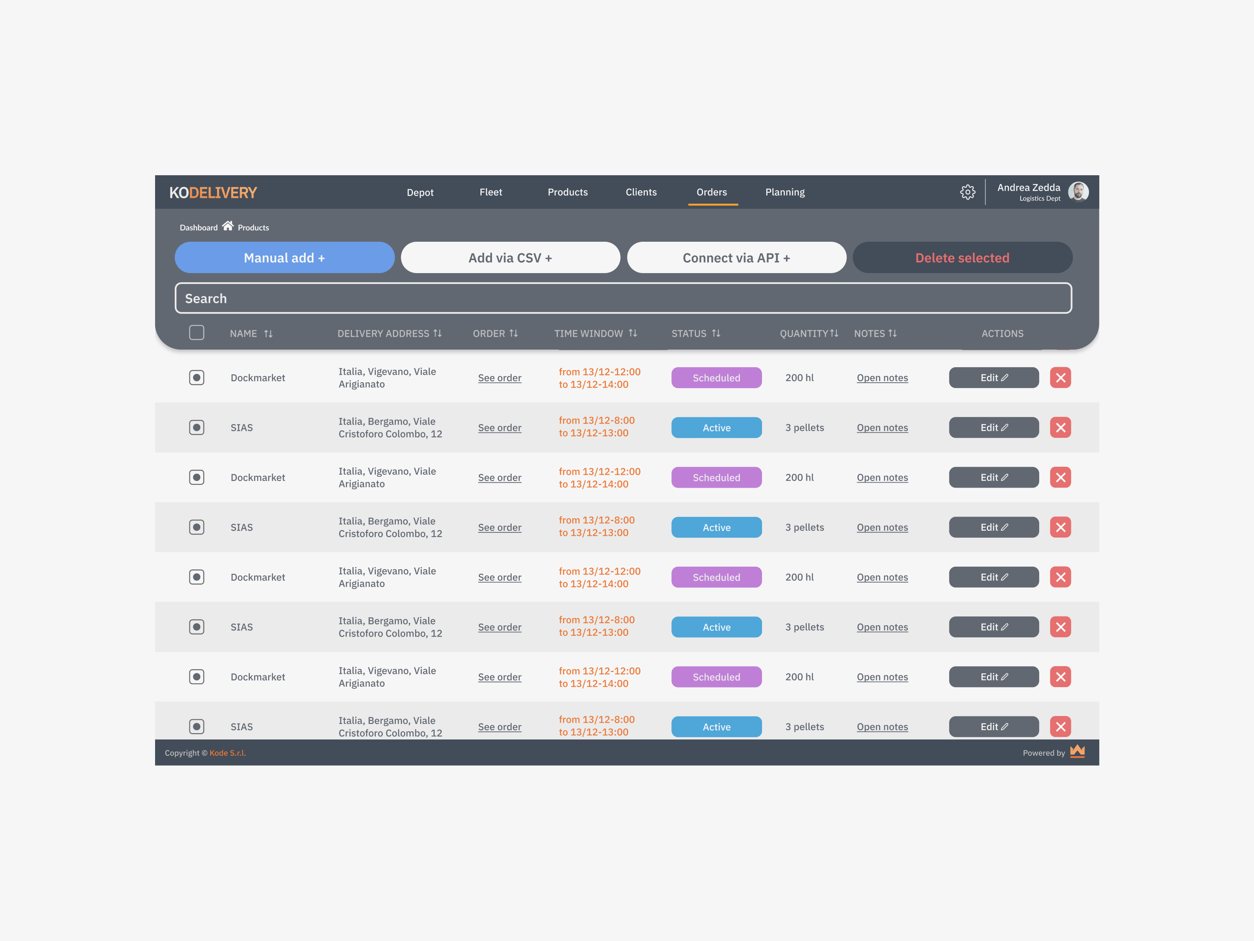Sort by TIME WINDOW column arrows
This screenshot has height=941, width=1254.
click(633, 333)
